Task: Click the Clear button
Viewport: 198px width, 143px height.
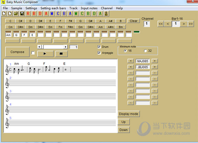Action: click(x=134, y=21)
